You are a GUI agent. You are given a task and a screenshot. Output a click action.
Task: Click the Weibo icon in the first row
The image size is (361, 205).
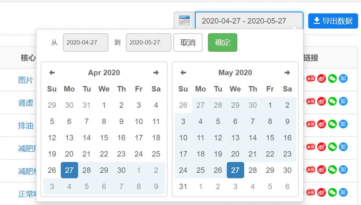point(322,79)
